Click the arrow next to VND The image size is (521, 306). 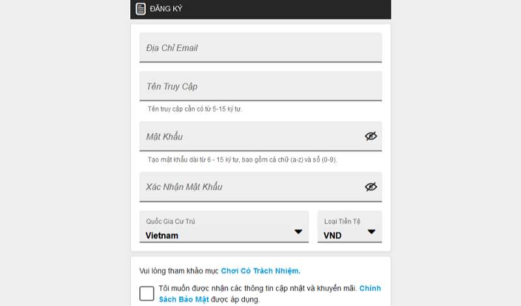point(371,232)
